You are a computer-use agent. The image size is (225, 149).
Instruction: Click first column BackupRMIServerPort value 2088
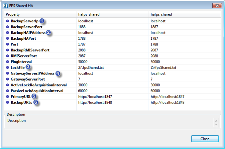click(82, 50)
